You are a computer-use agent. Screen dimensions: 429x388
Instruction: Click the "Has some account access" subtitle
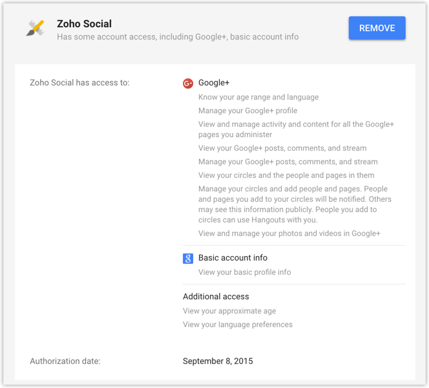point(178,37)
